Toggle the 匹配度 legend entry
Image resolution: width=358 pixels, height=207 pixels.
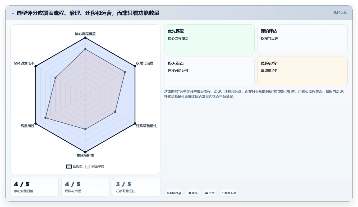click(74, 166)
